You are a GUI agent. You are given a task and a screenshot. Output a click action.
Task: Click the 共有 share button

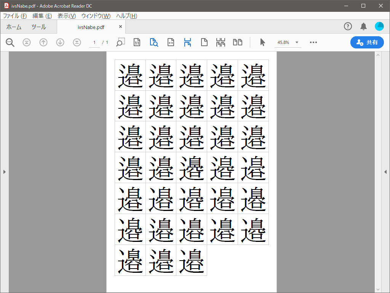[367, 42]
